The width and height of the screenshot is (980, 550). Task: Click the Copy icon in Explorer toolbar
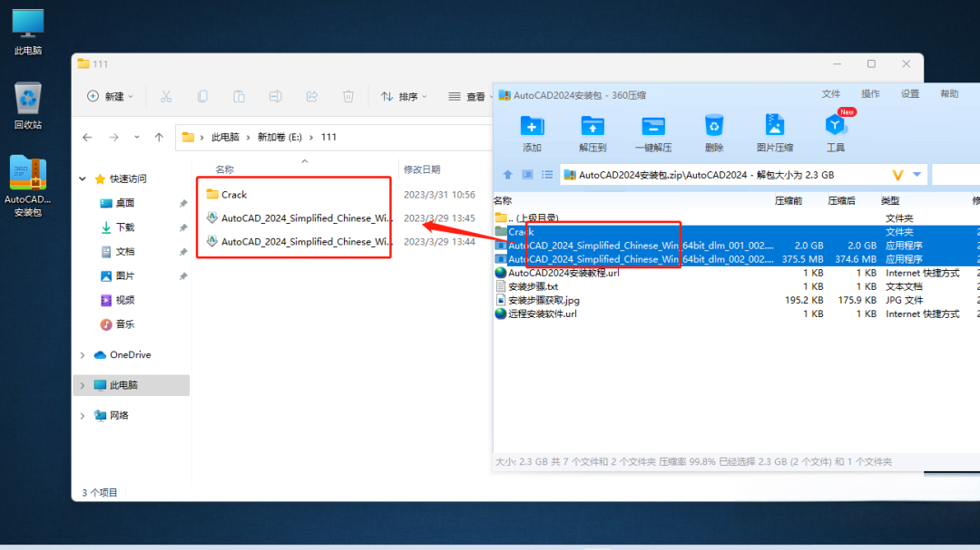pos(202,96)
